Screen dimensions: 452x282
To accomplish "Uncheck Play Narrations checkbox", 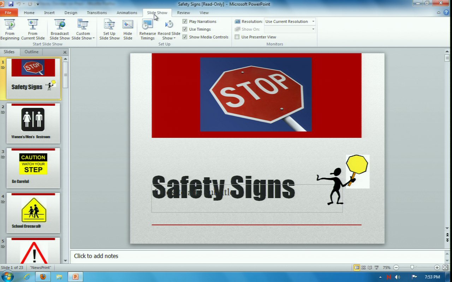I will click(x=185, y=22).
